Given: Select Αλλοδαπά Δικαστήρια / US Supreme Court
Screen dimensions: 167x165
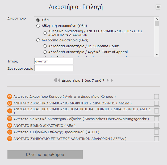Looking at the screenshot, I should [45, 46].
